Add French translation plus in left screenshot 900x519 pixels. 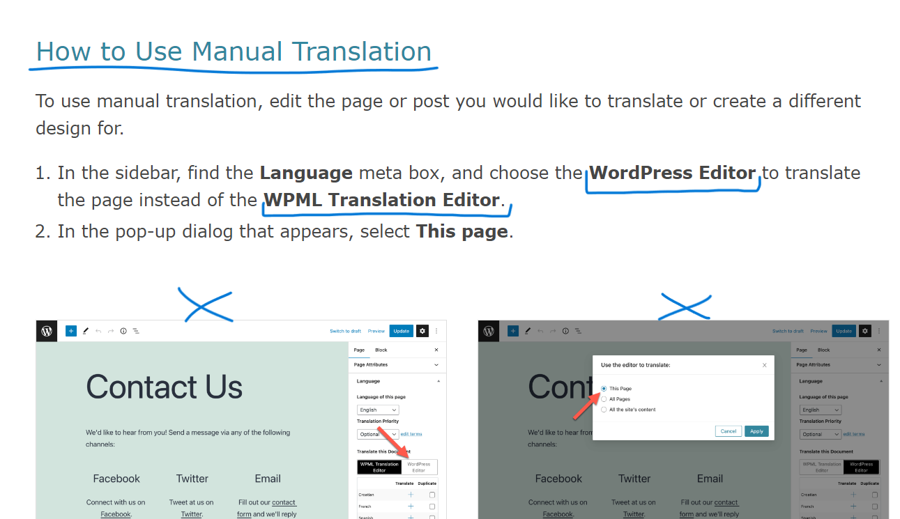(x=411, y=506)
